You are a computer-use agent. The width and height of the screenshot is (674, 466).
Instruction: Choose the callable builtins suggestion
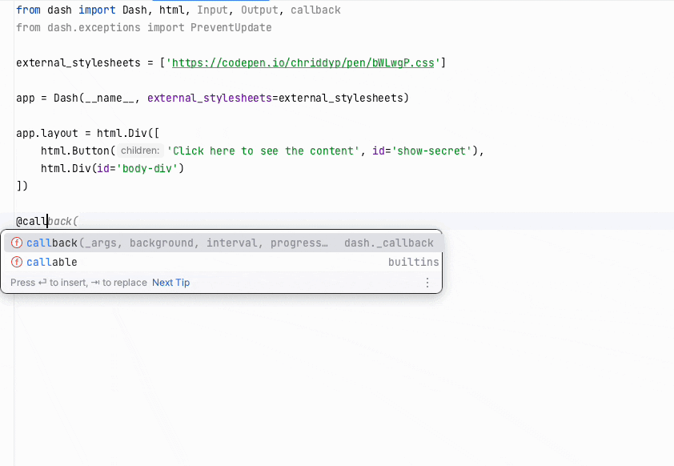[223, 262]
